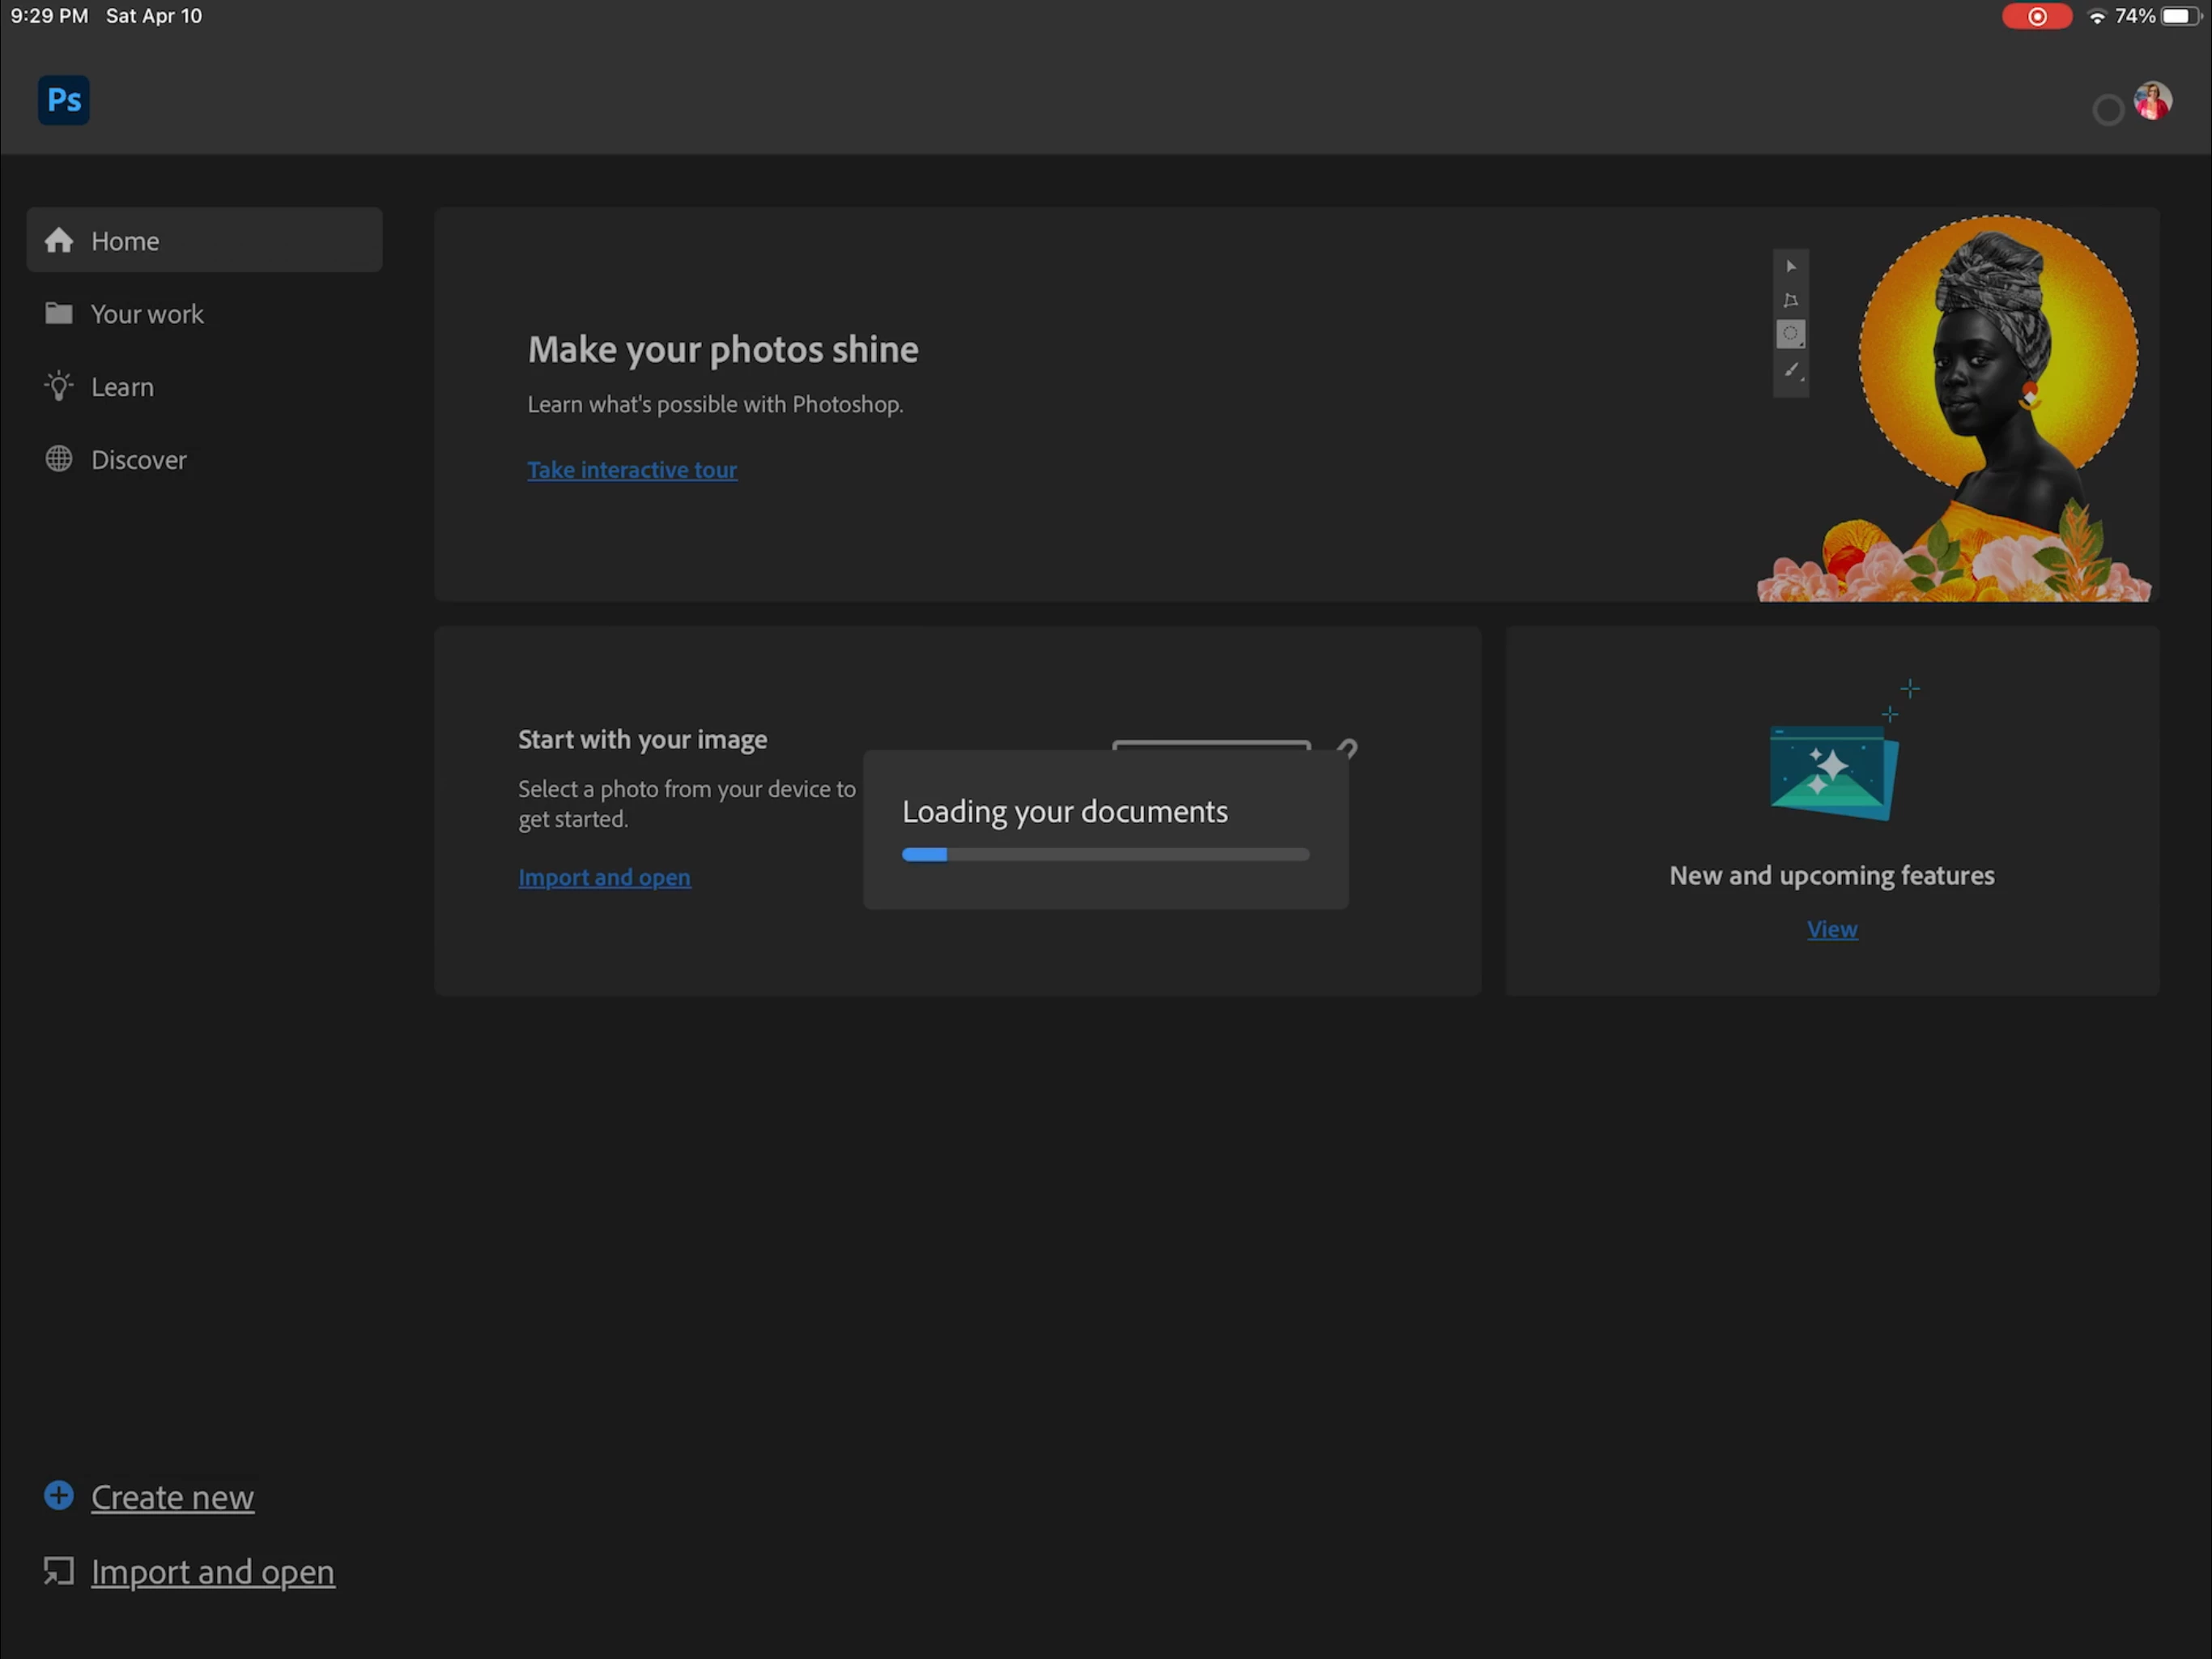Click Create new at bottom left
The width and height of the screenshot is (2212, 1659).
[172, 1497]
